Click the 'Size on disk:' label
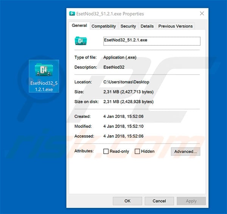 coord(86,102)
